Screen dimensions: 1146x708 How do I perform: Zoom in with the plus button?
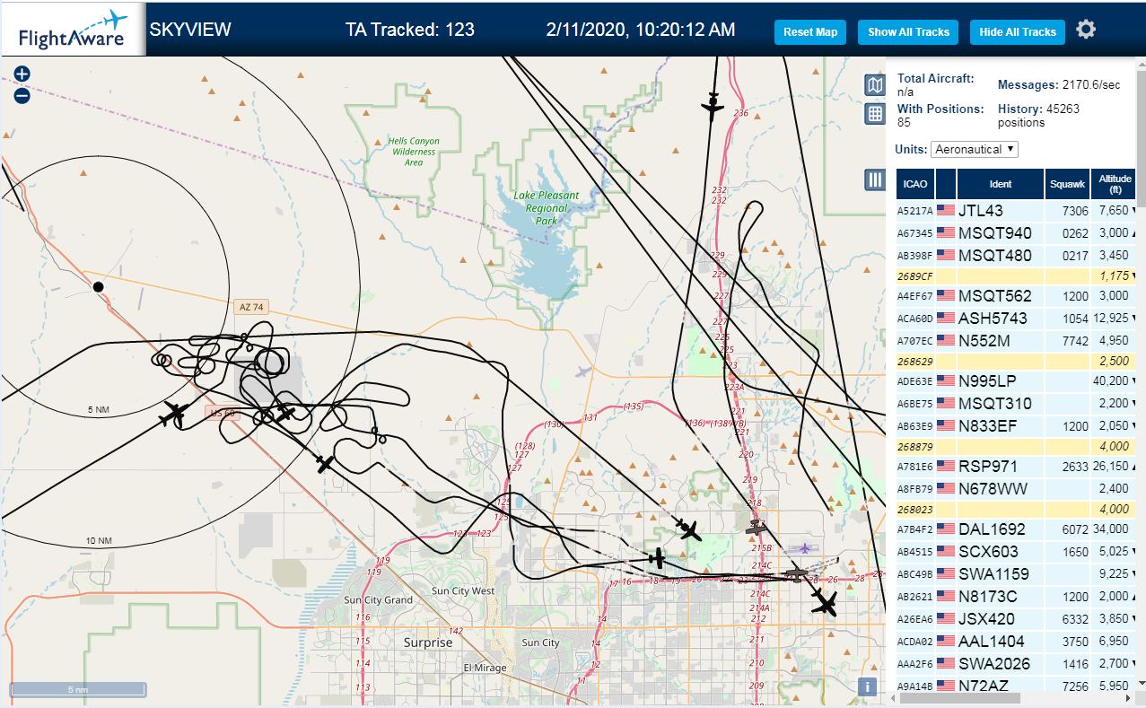pyautogui.click(x=22, y=74)
